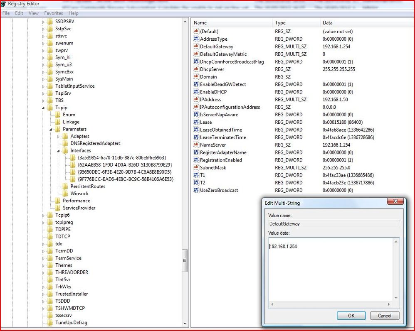
Task: Select the THREADORDER tree key
Action: 72,272
